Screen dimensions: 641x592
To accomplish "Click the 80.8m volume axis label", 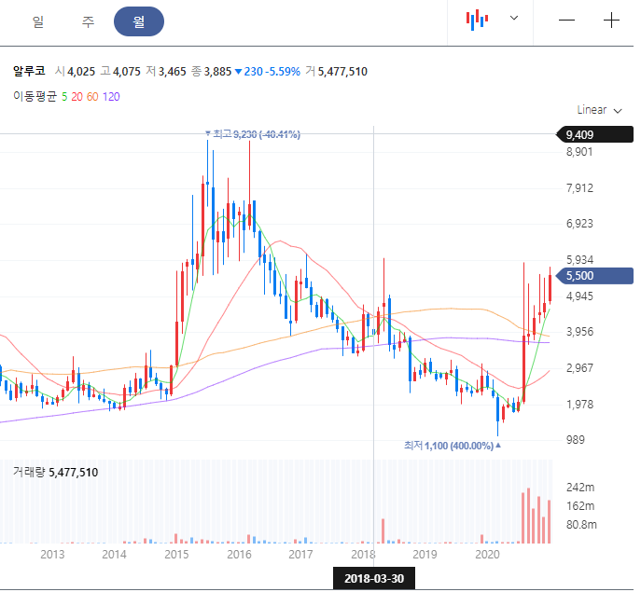I will (x=581, y=524).
